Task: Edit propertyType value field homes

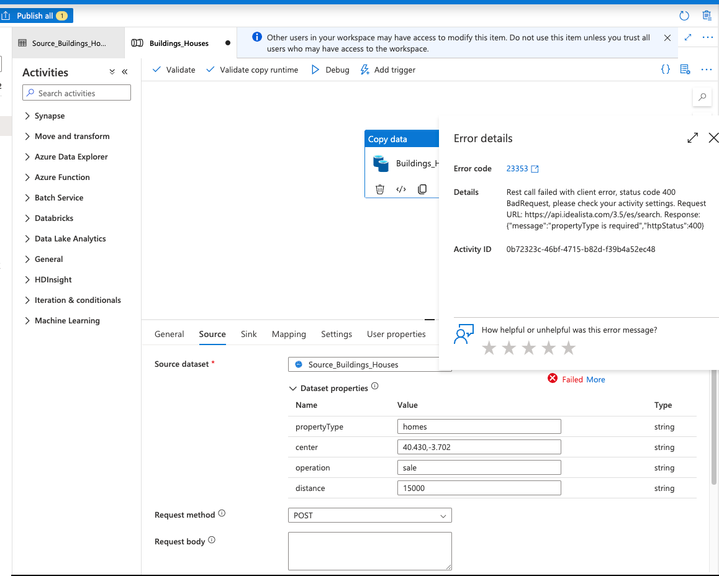Action: 479,426
